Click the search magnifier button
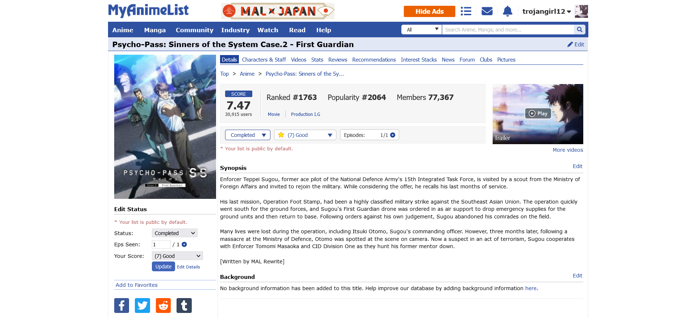 click(579, 30)
